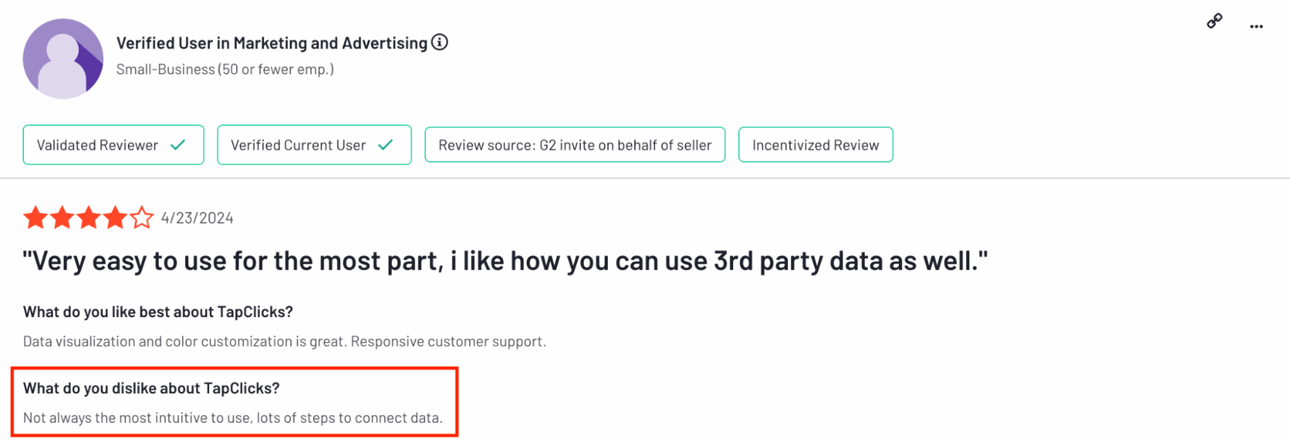
Task: Click the Validated Reviewer badge
Action: point(113,144)
